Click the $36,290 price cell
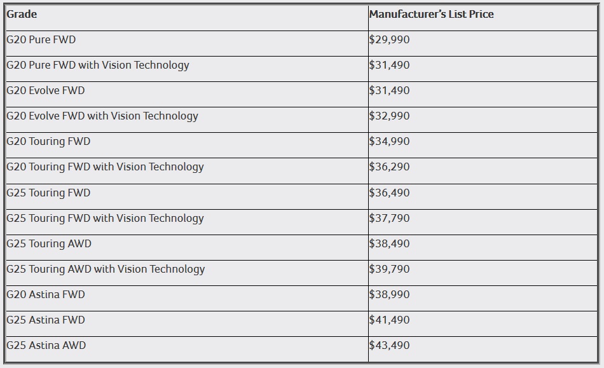Image resolution: width=604 pixels, height=368 pixels. pyautogui.click(x=390, y=167)
